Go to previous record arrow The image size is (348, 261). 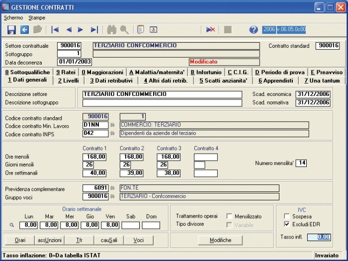pyautogui.click(x=69, y=29)
